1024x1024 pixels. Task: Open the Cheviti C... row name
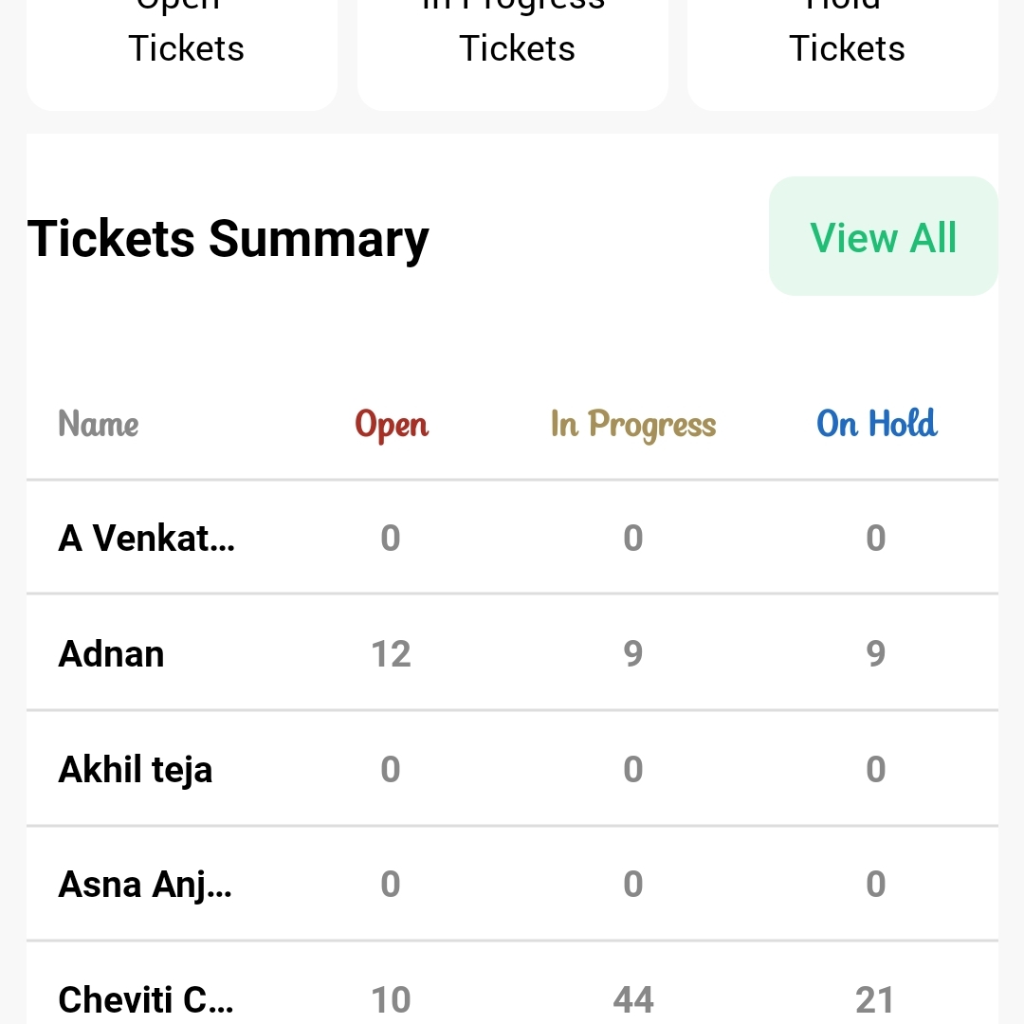pos(146,999)
